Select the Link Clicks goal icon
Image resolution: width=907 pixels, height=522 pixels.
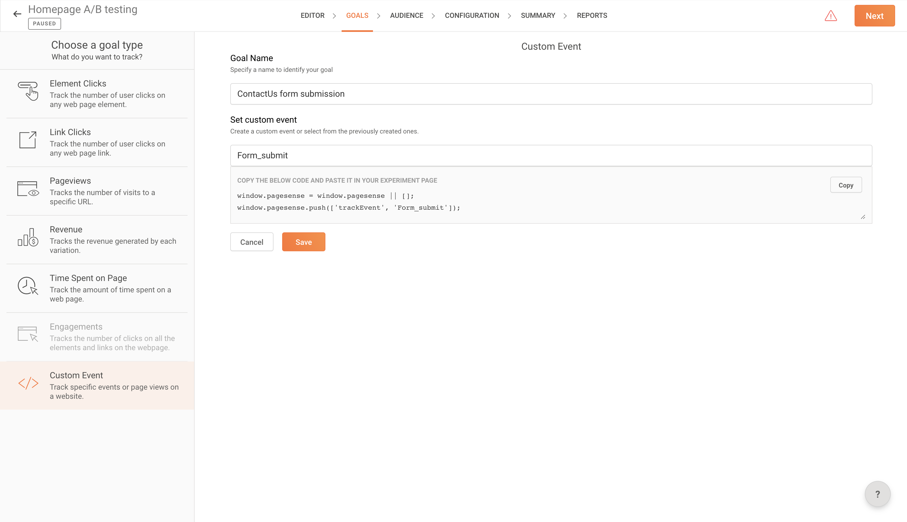click(x=28, y=140)
